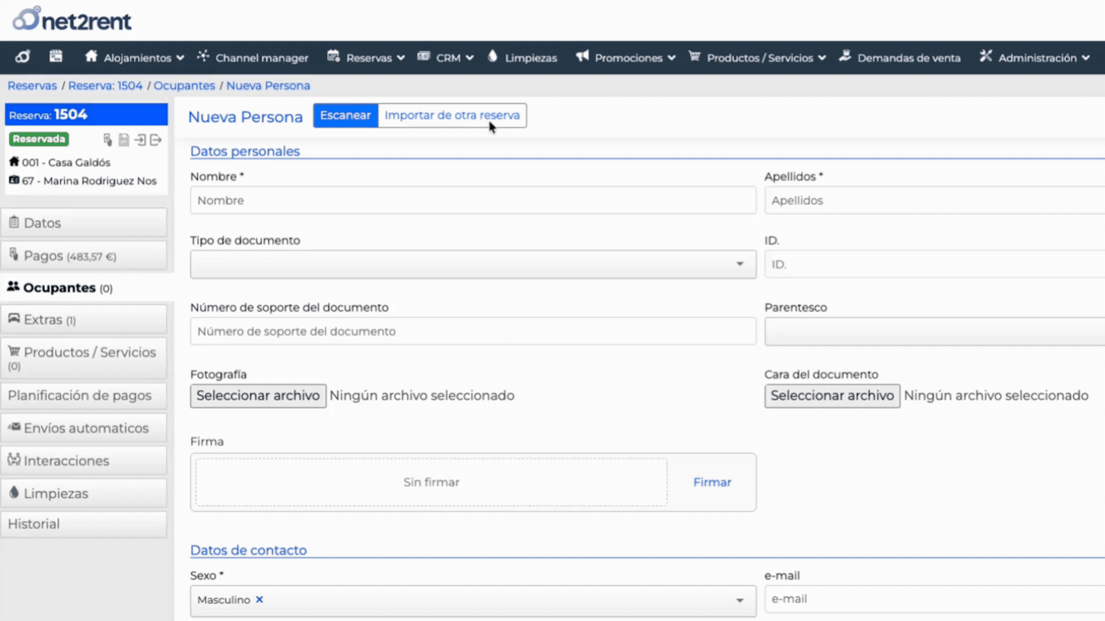This screenshot has width=1105, height=621.
Task: Click the Firmar link in signature box
Action: pyautogui.click(x=712, y=482)
